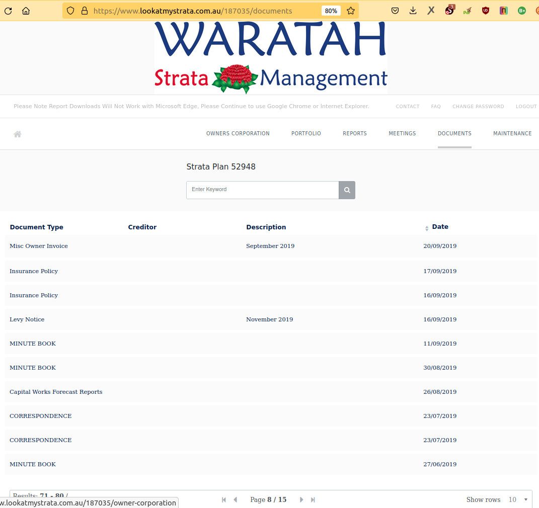Go to browser home page icon
Image resolution: width=539 pixels, height=508 pixels.
pos(26,11)
